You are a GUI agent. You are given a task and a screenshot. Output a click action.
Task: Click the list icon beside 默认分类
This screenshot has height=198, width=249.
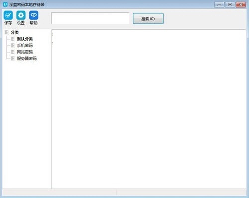coord(13,39)
